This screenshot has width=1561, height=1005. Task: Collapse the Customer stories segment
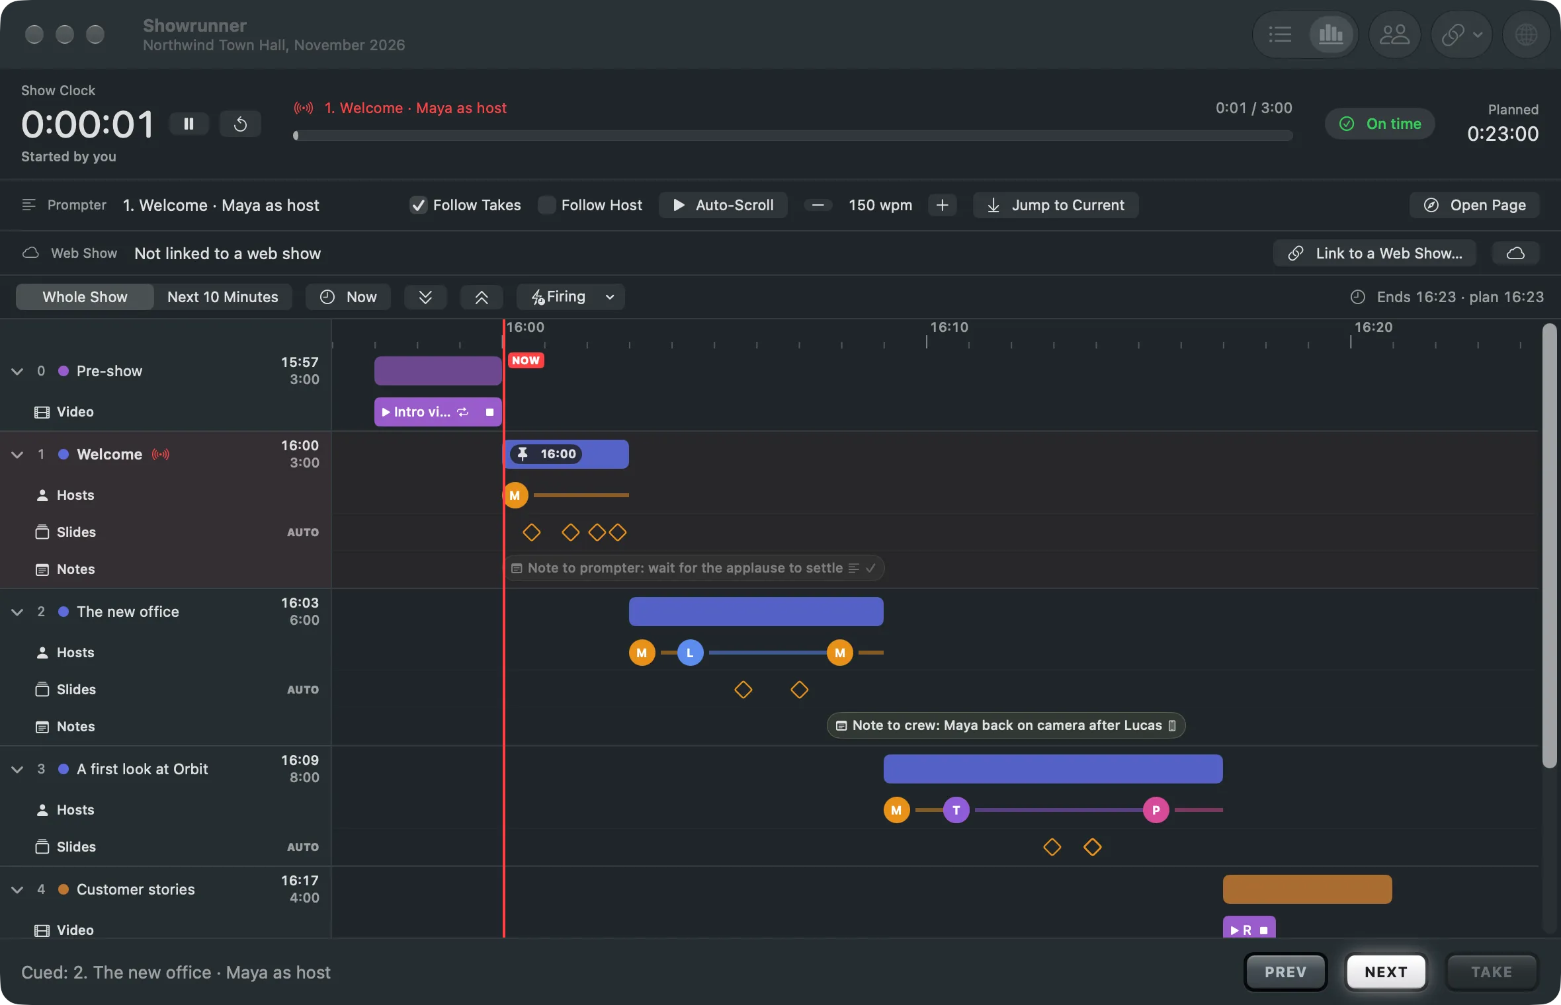(17, 889)
